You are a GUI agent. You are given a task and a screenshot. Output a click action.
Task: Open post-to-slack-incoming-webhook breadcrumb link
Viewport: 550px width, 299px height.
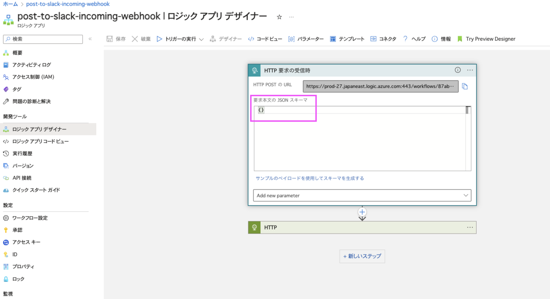67,4
